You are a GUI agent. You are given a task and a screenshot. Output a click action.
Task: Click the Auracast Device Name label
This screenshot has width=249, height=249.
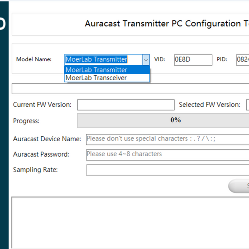47,139
